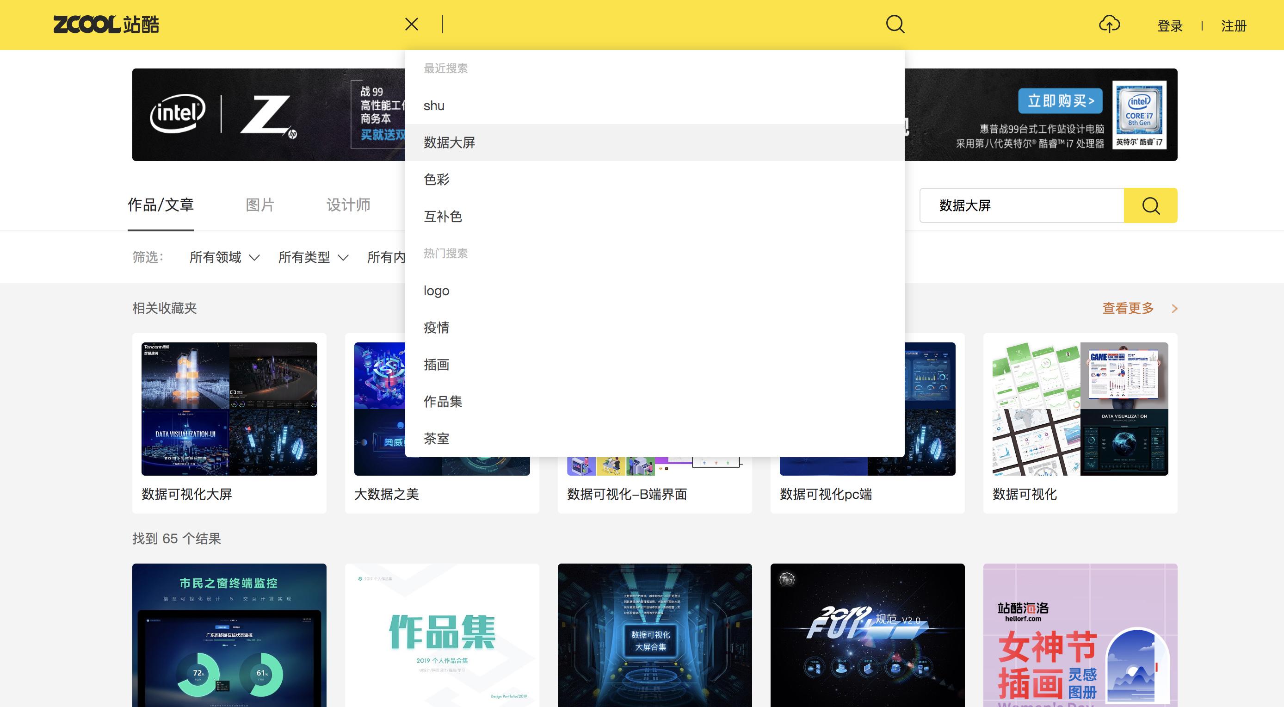Screen dimensions: 1284x707
Task: Close the search overlay with X icon
Action: [411, 24]
